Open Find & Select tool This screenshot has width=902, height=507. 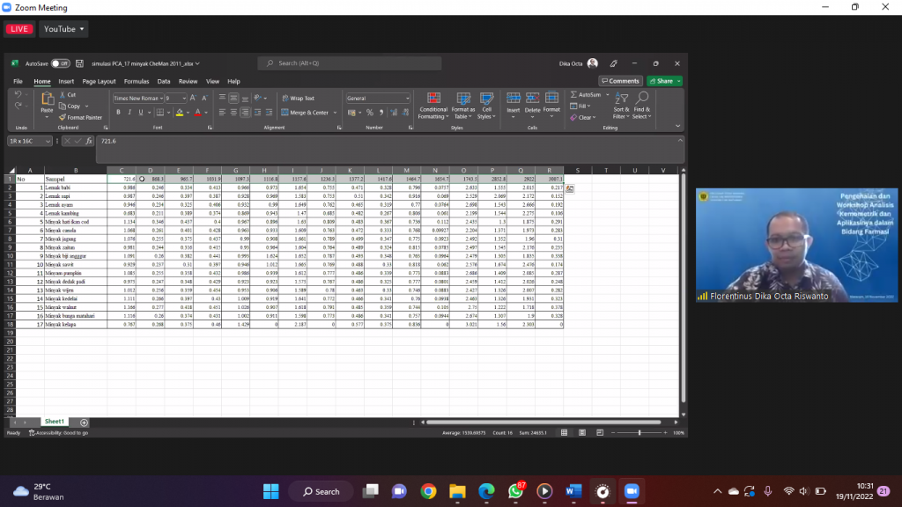pos(642,106)
